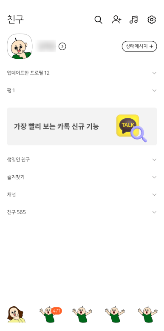Image resolution: width=164 pixels, height=331 pixels.
Task: Expand the 친구 565 friends list
Action: 82,212
